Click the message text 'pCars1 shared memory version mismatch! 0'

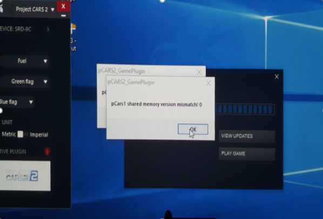[157, 104]
